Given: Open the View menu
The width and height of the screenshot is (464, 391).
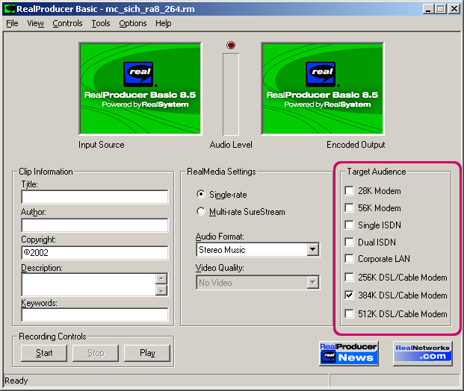Looking at the screenshot, I should click(x=35, y=23).
